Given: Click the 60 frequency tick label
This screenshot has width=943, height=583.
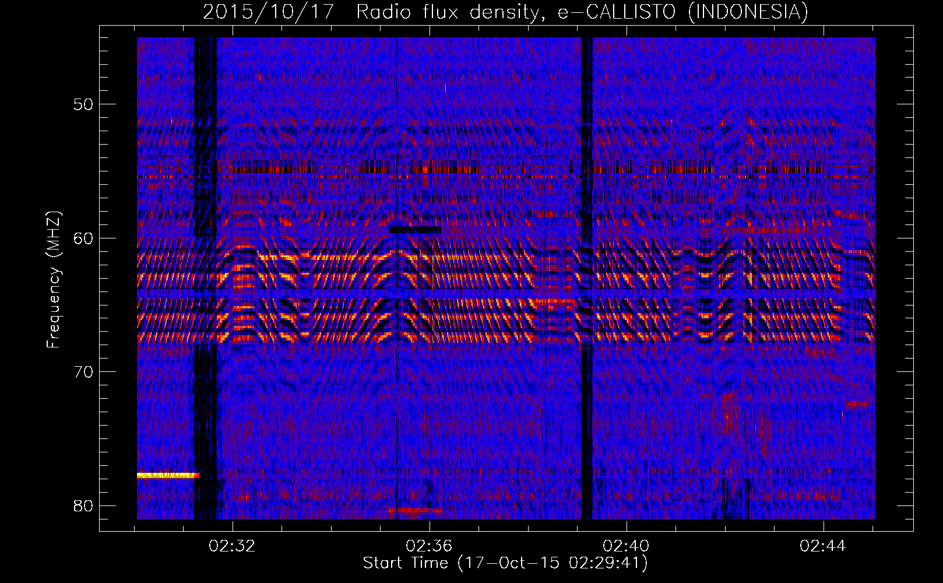Looking at the screenshot, I should [84, 238].
